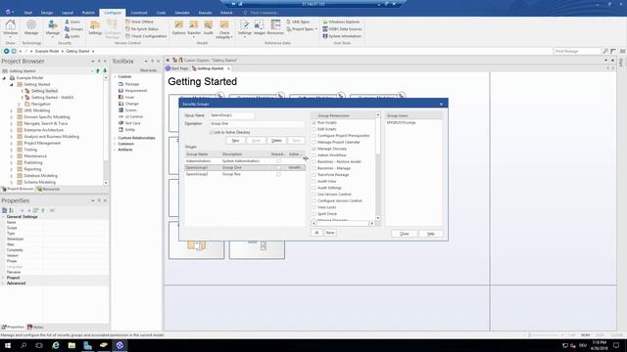The height and width of the screenshot is (352, 627).
Task: Toggle the Audit View permission checkbox
Action: click(313, 181)
